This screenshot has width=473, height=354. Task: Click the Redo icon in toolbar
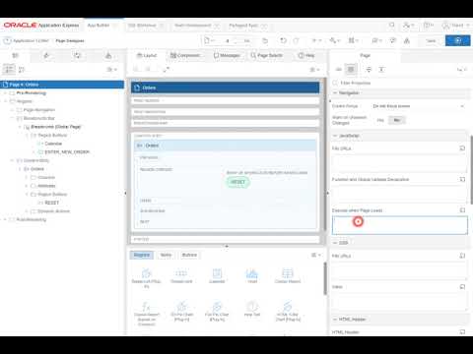point(296,40)
